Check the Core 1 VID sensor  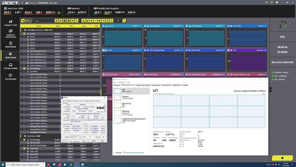click(24, 151)
